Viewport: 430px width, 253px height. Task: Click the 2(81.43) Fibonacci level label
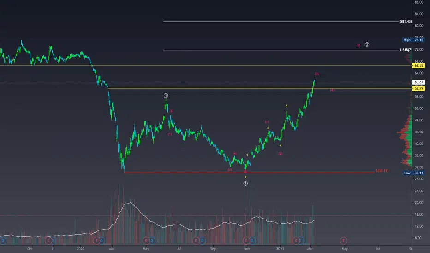pyautogui.click(x=406, y=21)
